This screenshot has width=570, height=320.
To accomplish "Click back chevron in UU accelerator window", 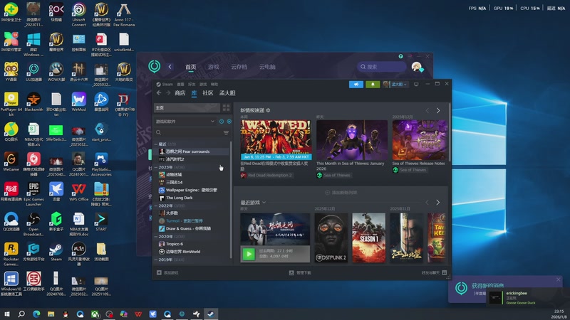I will 170,67.
